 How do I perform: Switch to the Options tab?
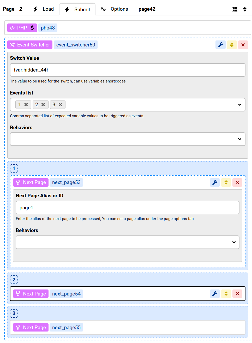point(114,9)
